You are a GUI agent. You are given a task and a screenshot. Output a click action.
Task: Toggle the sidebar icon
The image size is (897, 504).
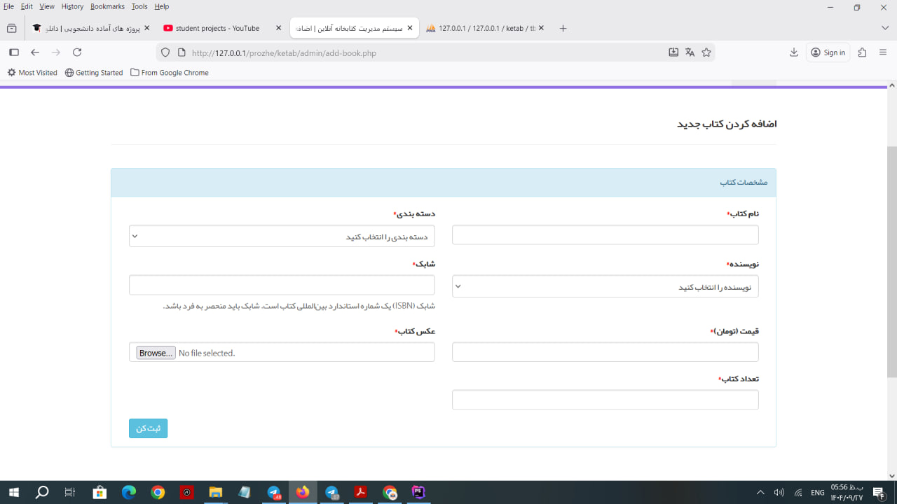click(x=13, y=52)
